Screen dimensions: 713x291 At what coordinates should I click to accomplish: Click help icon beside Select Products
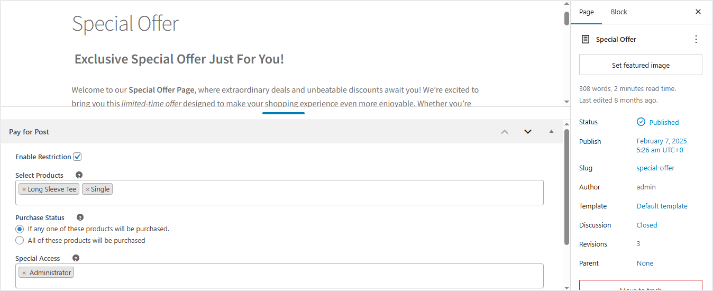[79, 175]
